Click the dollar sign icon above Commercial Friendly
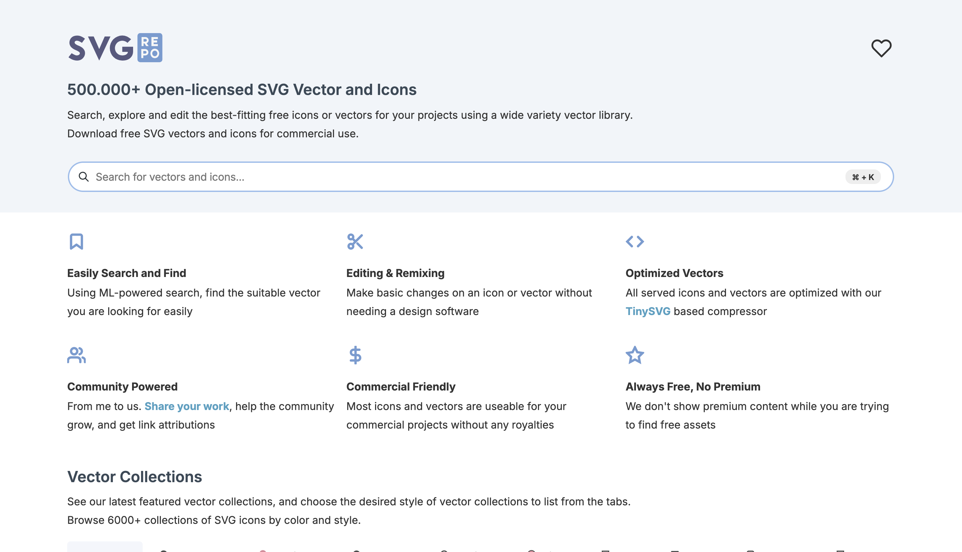This screenshot has height=552, width=962. (355, 355)
